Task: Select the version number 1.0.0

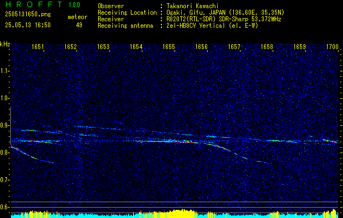Action: (x=74, y=5)
